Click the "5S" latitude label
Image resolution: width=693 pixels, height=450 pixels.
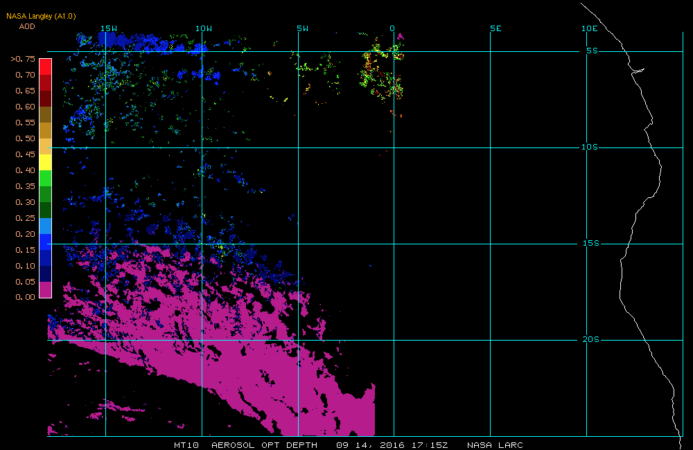tap(593, 51)
